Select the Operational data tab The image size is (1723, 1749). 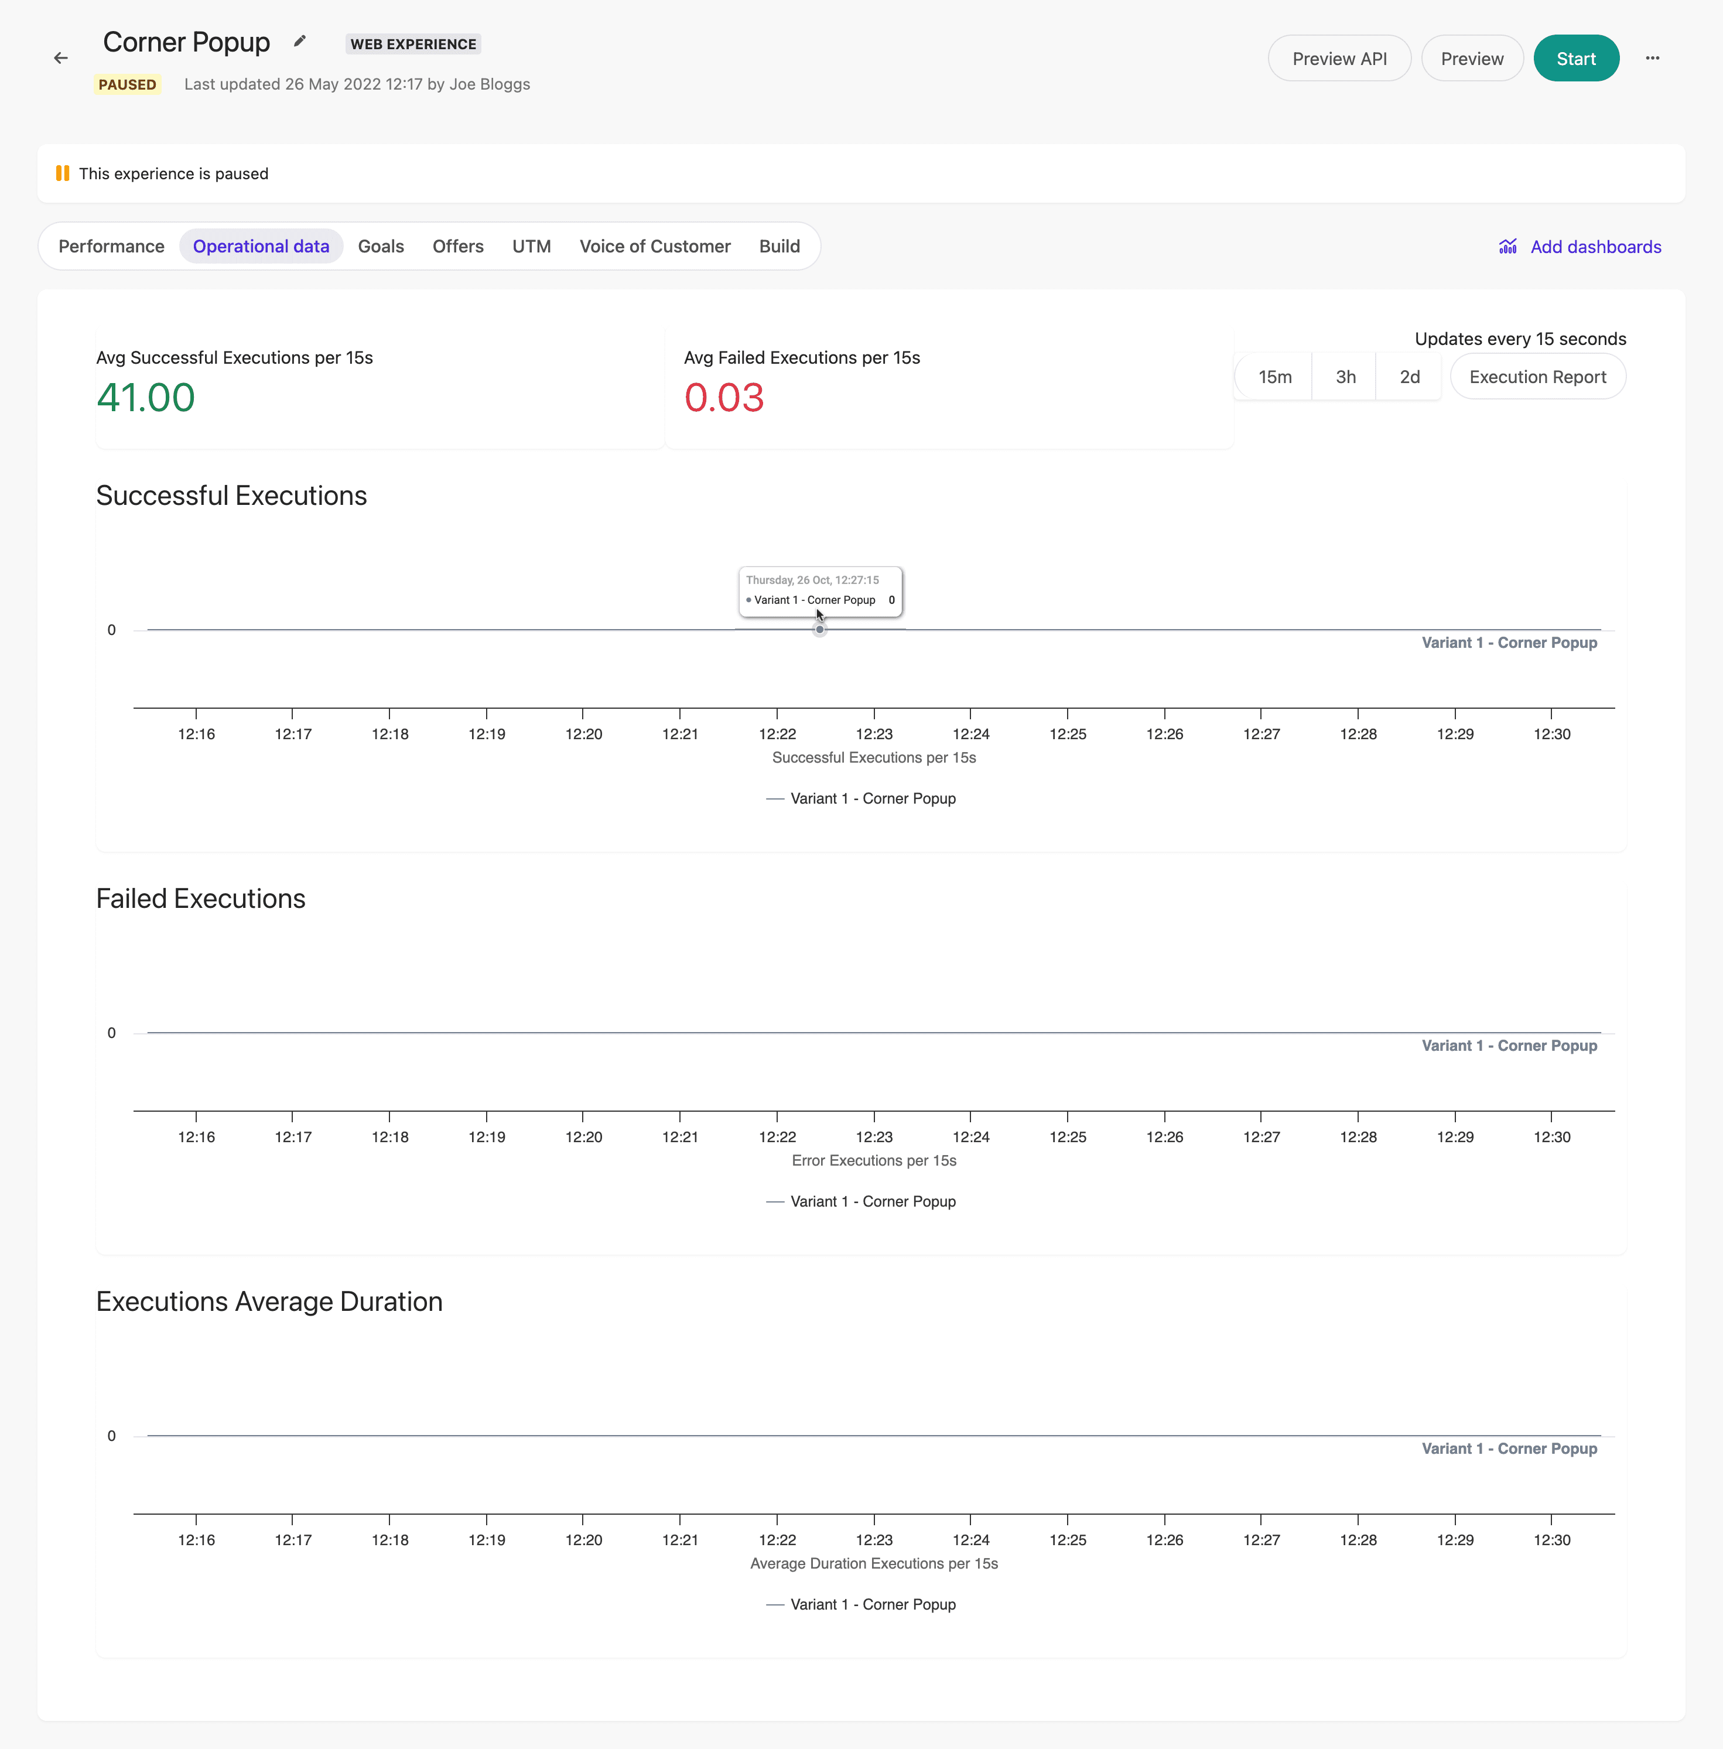tap(261, 246)
